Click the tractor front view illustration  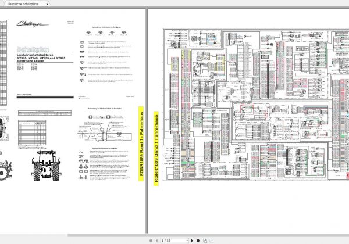[46, 165]
